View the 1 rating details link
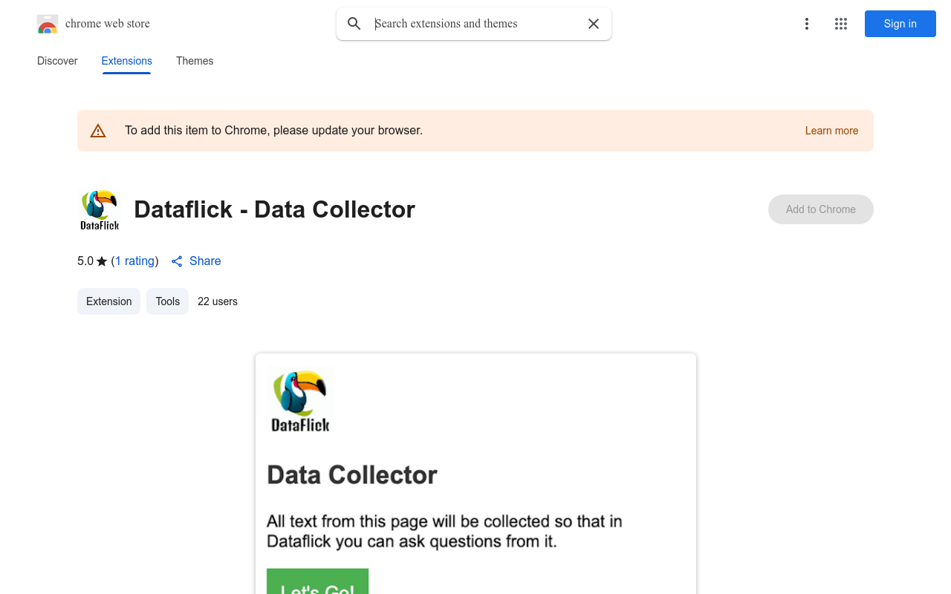Viewport: 951px width, 594px height. pos(134,261)
